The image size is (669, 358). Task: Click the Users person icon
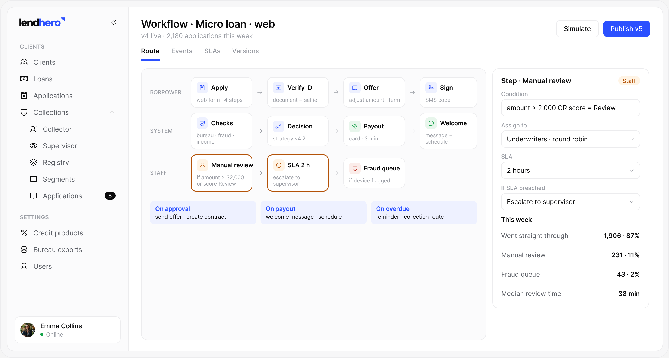(24, 266)
